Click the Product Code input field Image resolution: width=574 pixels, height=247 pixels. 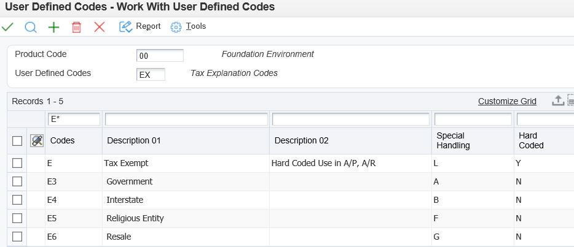(x=160, y=56)
